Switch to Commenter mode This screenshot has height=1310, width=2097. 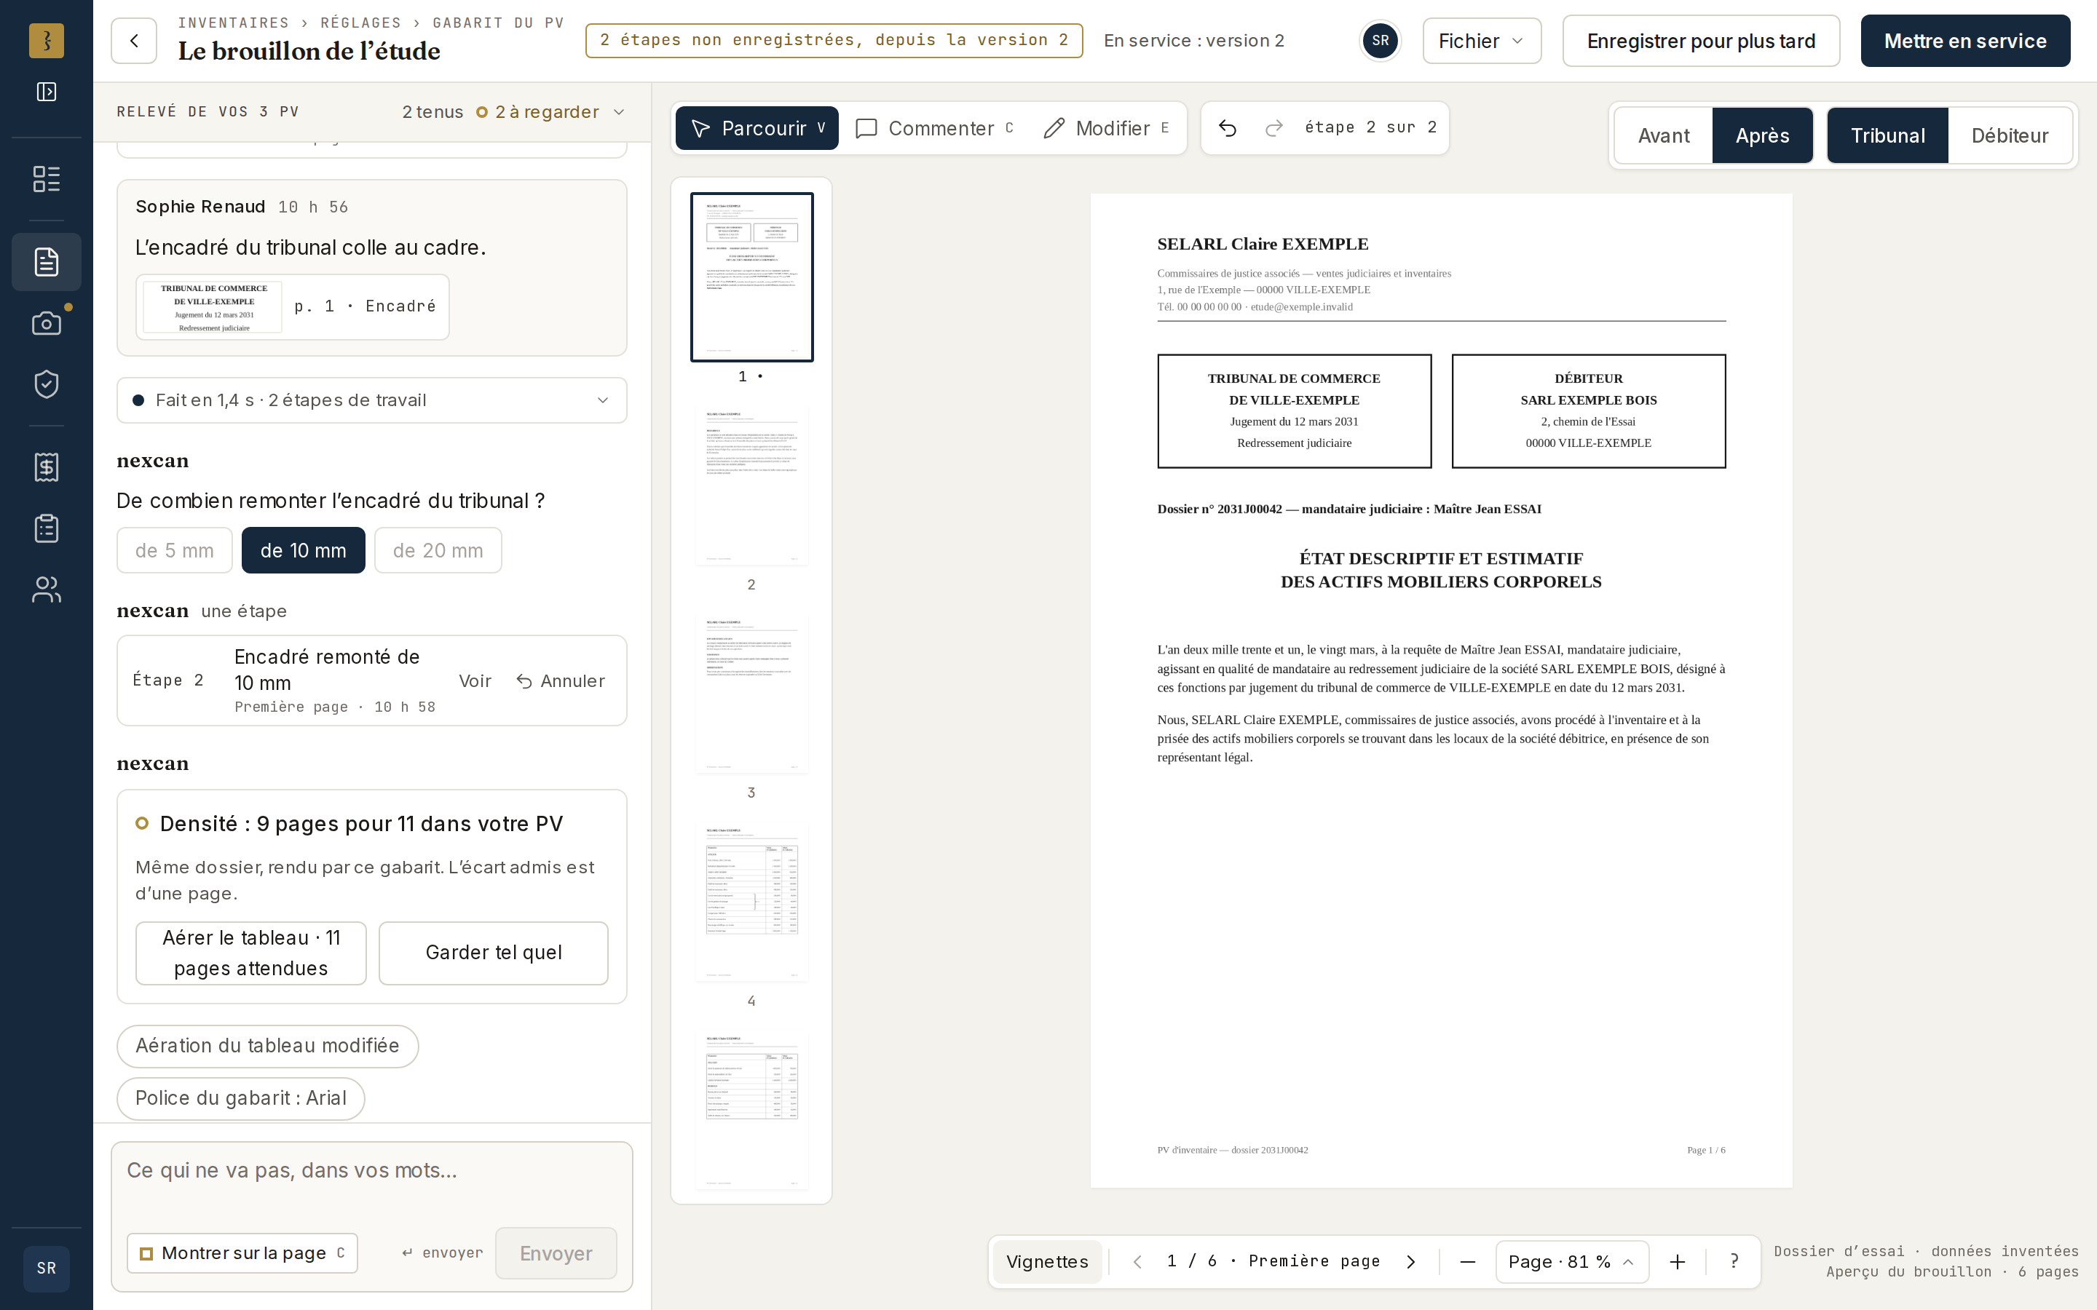pos(934,128)
